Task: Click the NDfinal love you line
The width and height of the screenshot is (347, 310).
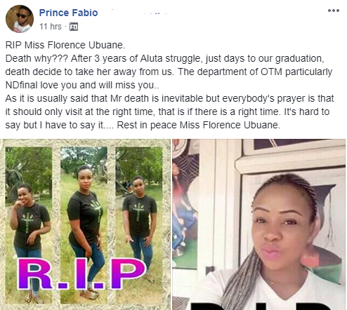Action: click(82, 85)
